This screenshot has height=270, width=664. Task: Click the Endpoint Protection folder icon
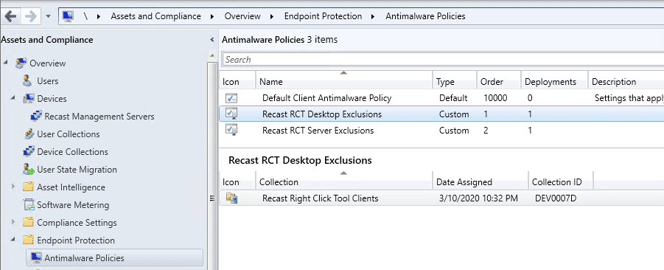click(28, 240)
